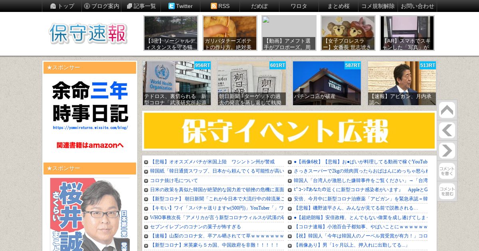Open the トップ home menu item

(x=62, y=6)
